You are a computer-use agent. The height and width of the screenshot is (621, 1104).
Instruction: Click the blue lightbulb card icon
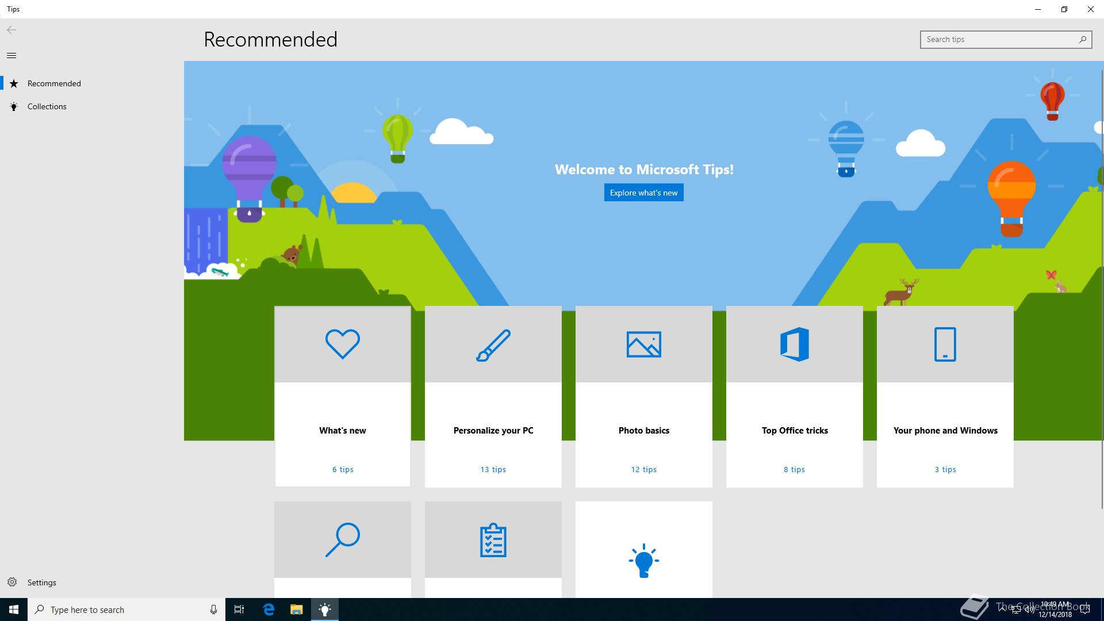(x=644, y=560)
